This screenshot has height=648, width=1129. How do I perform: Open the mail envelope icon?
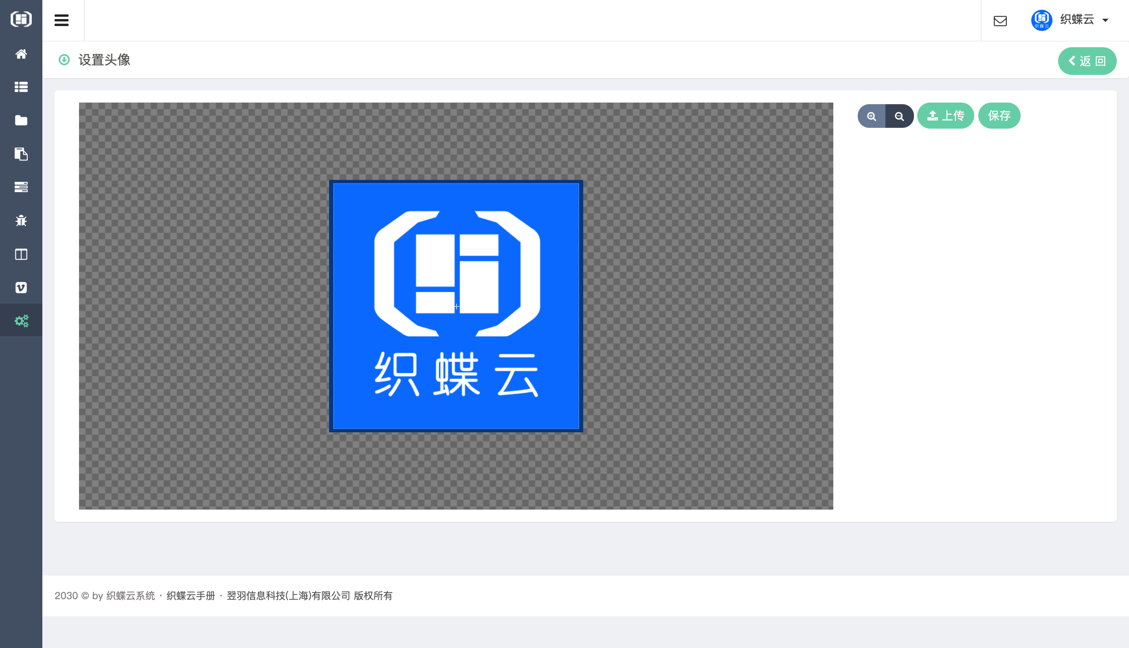(x=1000, y=21)
